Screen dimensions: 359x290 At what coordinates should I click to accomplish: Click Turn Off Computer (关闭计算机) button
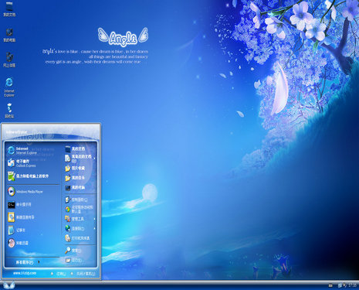[83, 274]
